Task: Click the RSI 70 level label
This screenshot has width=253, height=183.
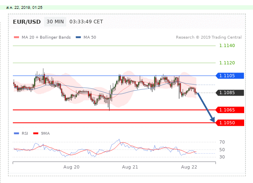Action: click(222, 142)
